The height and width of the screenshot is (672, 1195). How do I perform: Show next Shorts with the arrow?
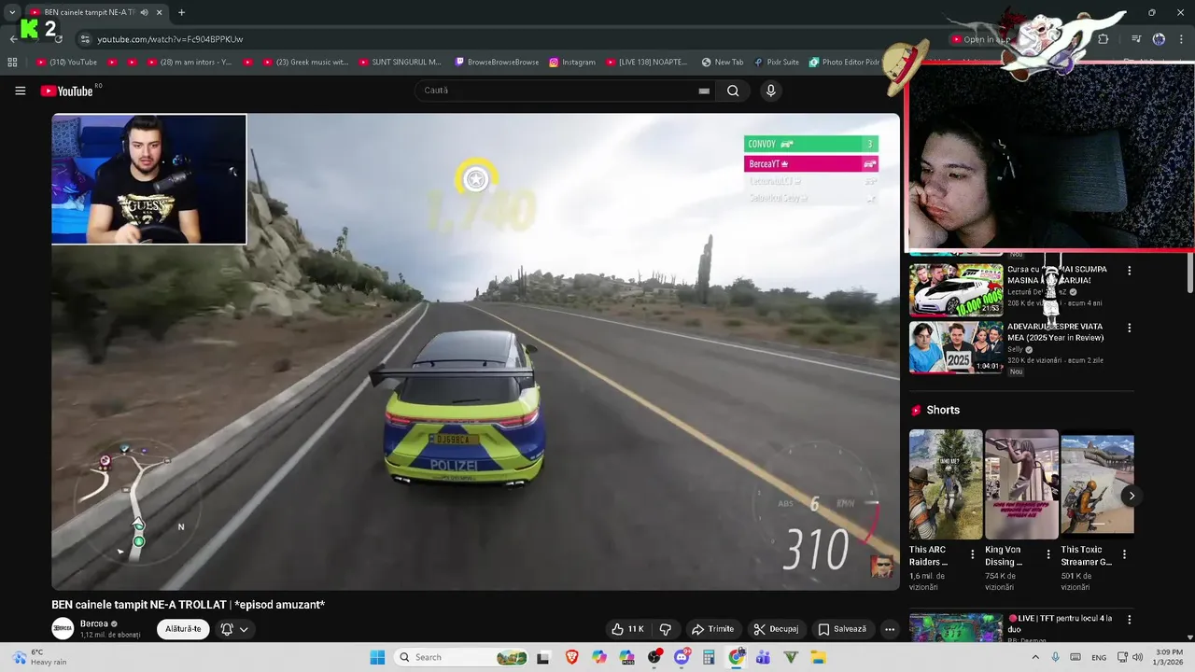(x=1131, y=496)
